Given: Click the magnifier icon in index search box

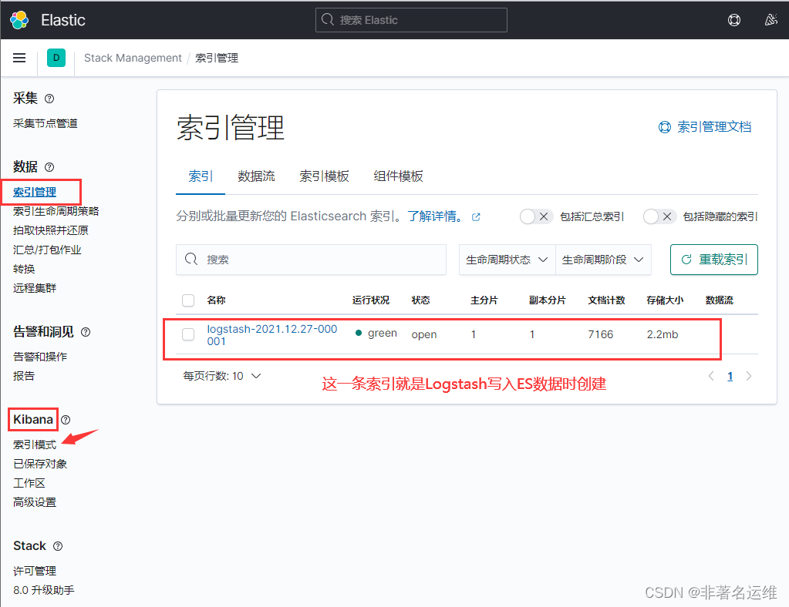Looking at the screenshot, I should click(x=191, y=260).
